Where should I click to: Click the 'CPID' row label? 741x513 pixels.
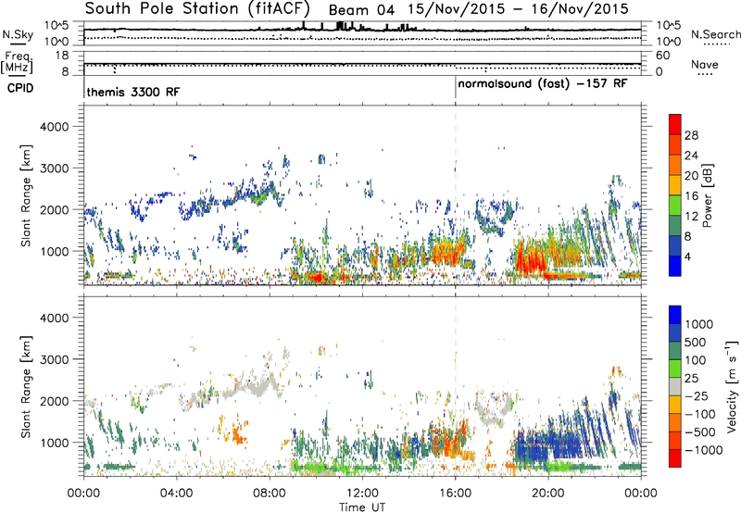point(20,88)
